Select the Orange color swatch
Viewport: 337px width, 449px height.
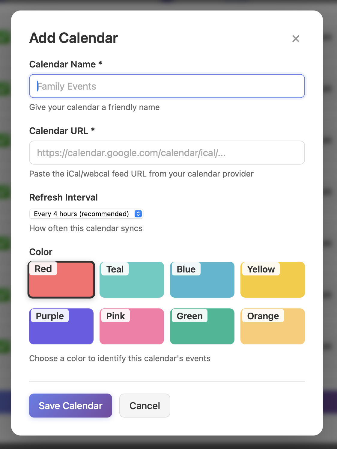[272, 326]
